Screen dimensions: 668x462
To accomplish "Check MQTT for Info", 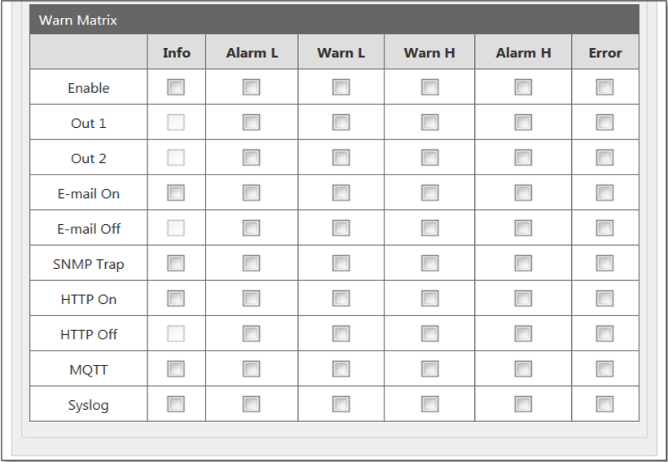I will [176, 369].
